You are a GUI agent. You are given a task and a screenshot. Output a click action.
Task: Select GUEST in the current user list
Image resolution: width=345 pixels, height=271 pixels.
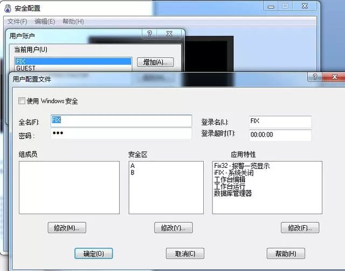coord(26,69)
